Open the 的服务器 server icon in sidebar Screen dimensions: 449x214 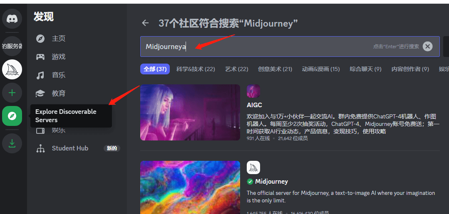coord(12,46)
